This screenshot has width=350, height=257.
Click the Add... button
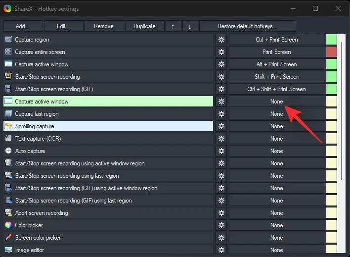coord(23,26)
